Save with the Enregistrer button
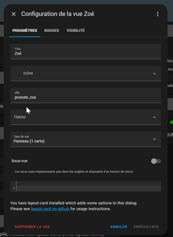This screenshot has width=173, height=237. [146, 227]
